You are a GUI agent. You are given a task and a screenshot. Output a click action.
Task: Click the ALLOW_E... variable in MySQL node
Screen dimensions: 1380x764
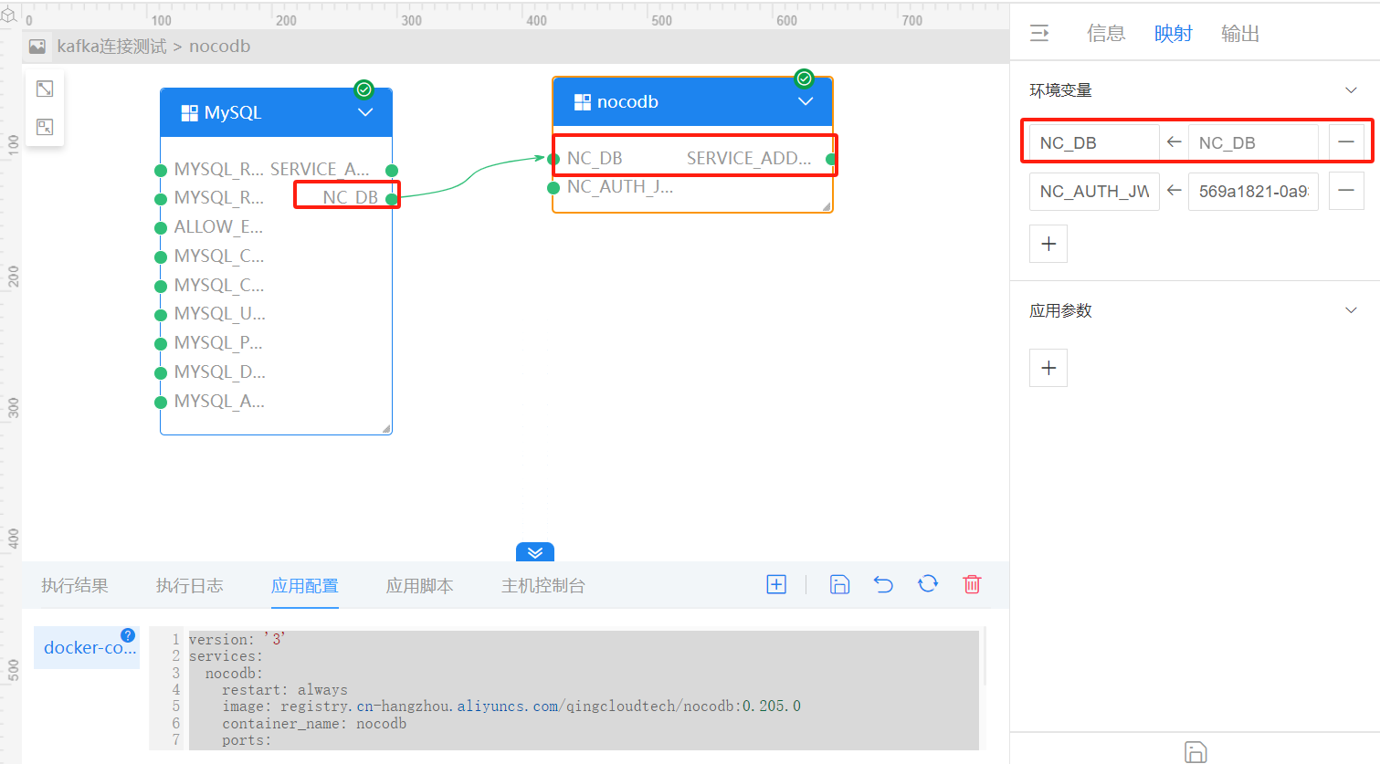(x=218, y=227)
